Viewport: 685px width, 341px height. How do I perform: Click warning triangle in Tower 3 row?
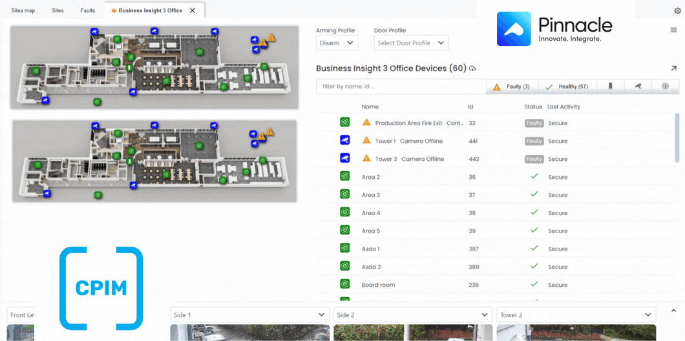(x=366, y=158)
